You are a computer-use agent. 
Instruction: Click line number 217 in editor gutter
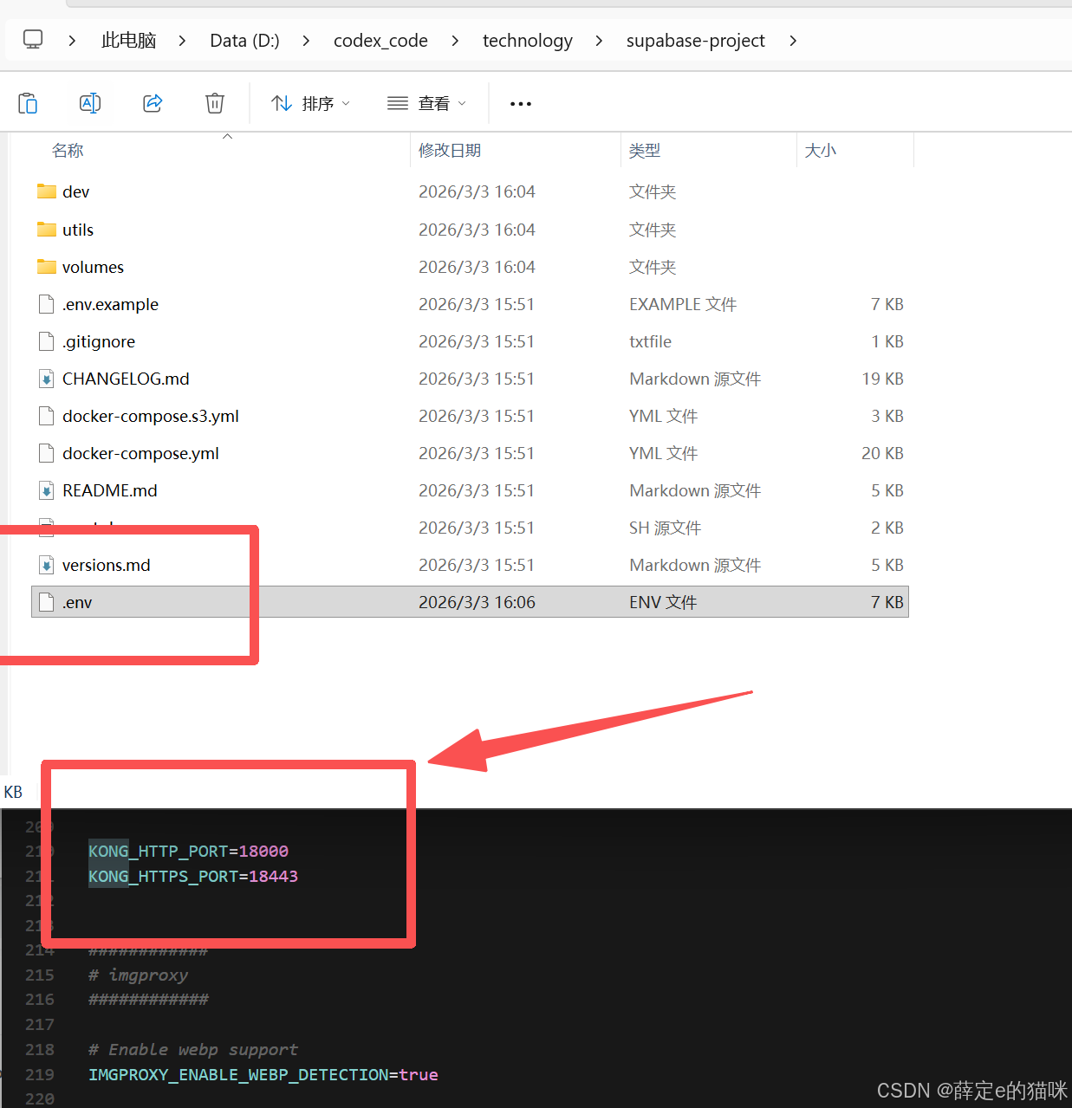point(40,1025)
